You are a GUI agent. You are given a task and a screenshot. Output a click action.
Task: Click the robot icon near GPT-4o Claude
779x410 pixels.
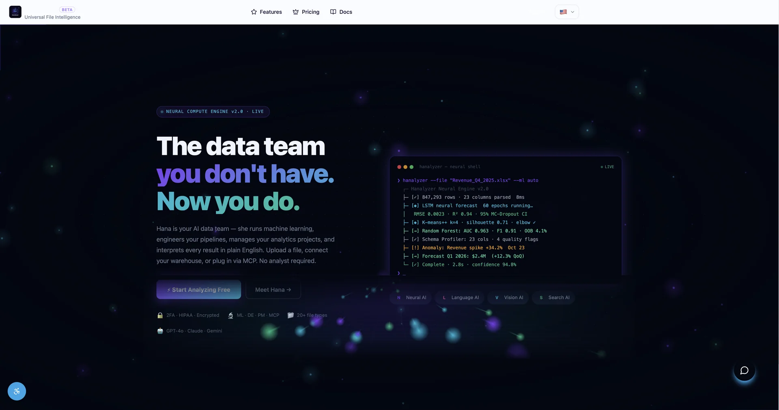[160, 331]
